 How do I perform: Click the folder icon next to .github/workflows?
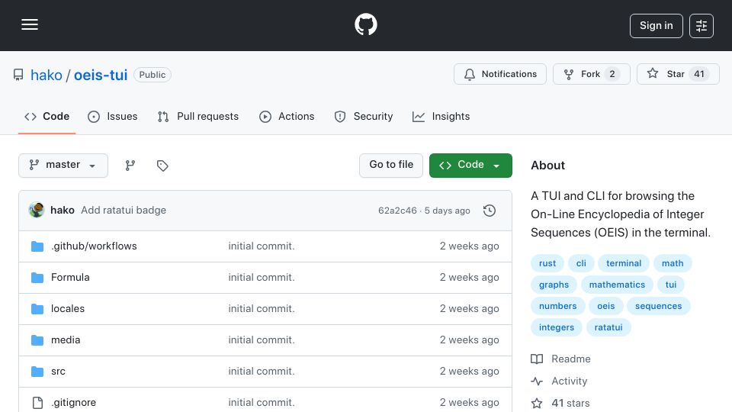[x=37, y=246]
